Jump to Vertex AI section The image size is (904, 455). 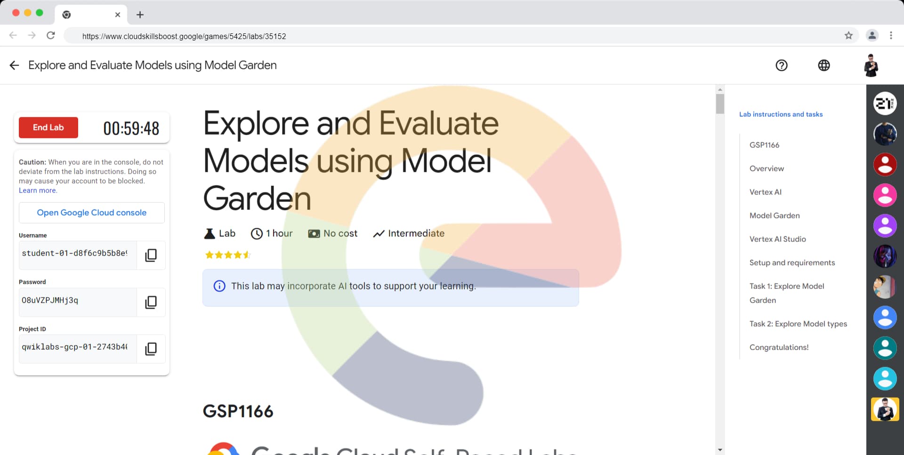[x=766, y=192]
